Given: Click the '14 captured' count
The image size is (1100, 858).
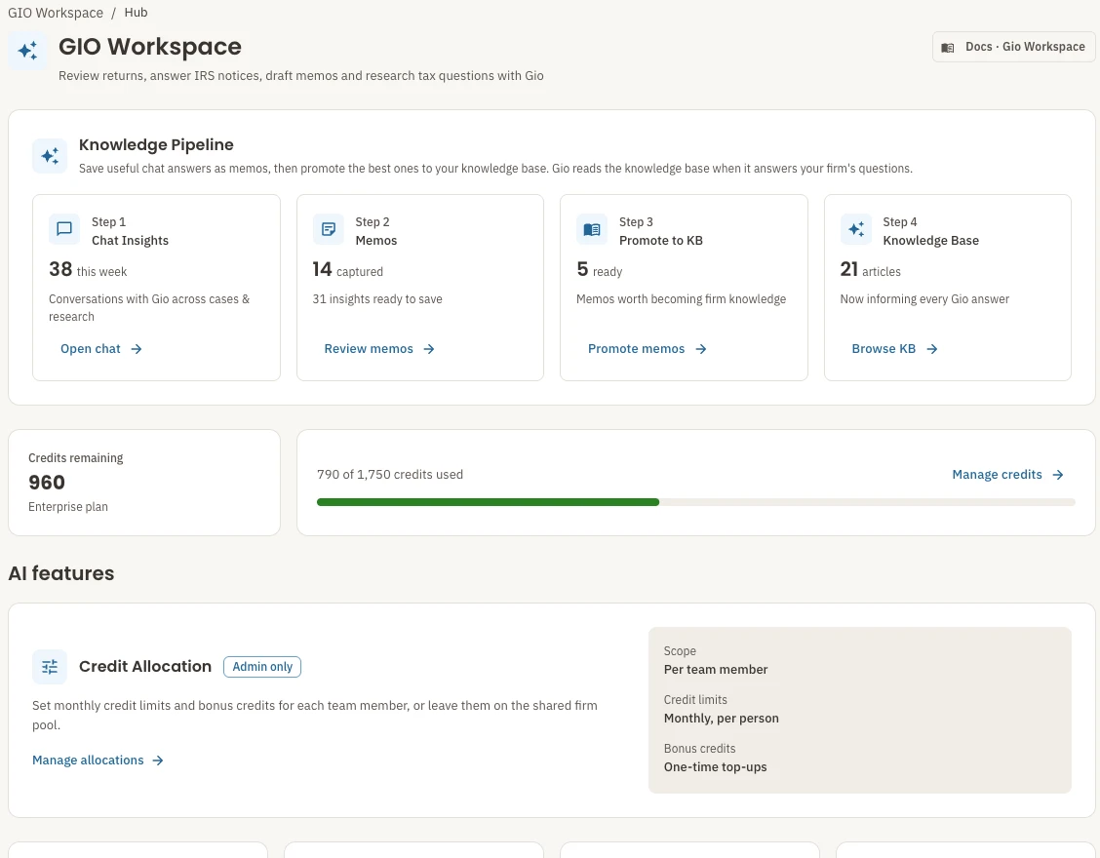Looking at the screenshot, I should [x=348, y=269].
